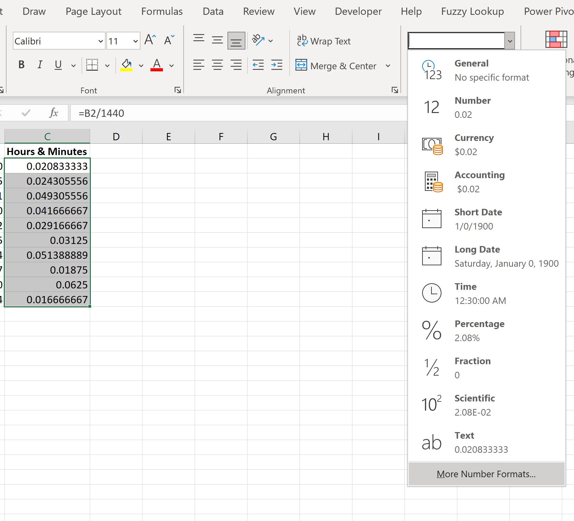574x521 pixels.
Task: Open the font name dropdown
Action: [x=100, y=41]
